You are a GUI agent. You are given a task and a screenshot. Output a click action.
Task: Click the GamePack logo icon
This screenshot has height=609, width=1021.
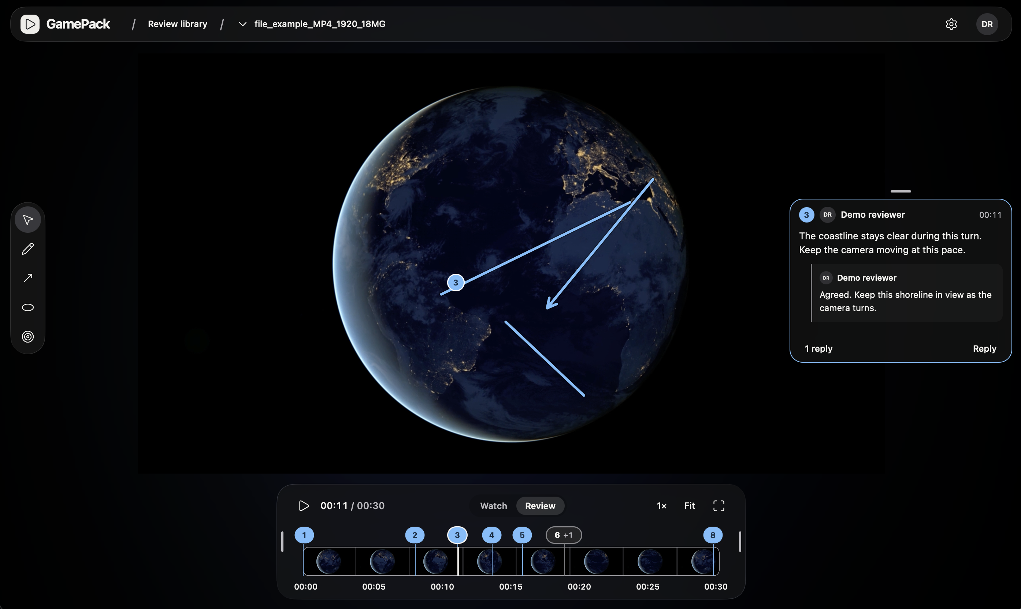30,24
